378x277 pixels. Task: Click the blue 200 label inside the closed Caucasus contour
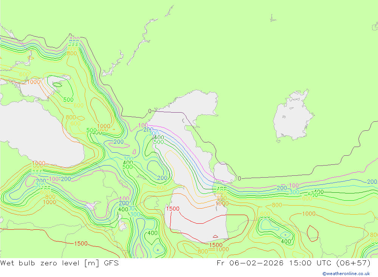coord(162,178)
